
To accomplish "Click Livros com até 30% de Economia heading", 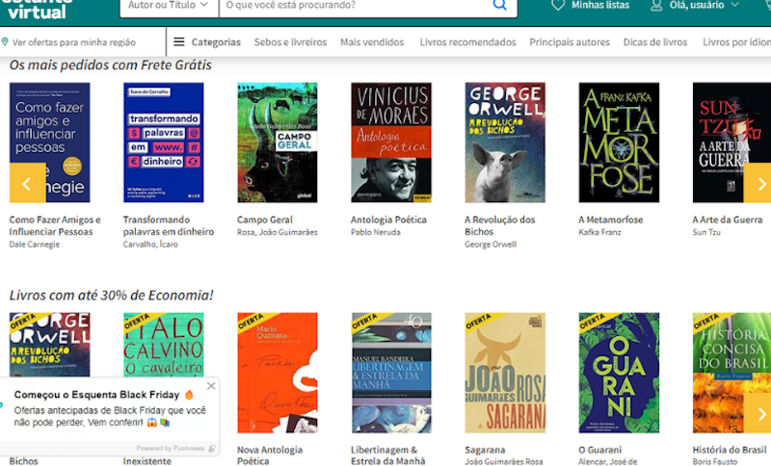I will 111,296.
